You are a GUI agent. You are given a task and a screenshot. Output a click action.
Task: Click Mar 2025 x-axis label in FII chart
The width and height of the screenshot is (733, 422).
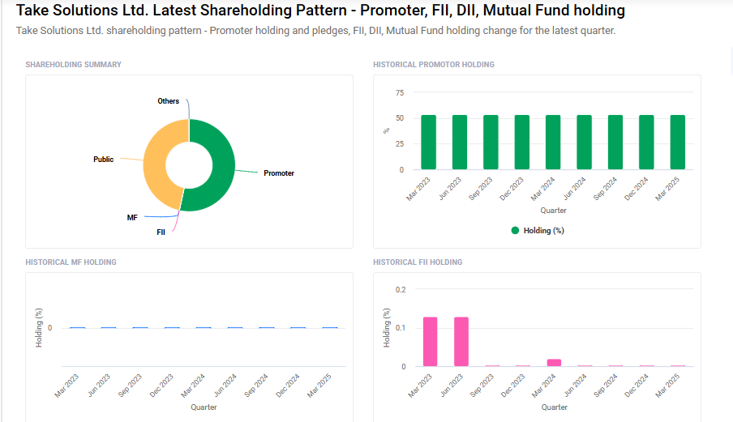667,386
